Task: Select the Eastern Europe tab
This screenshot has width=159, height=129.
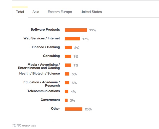Action: [60, 12]
